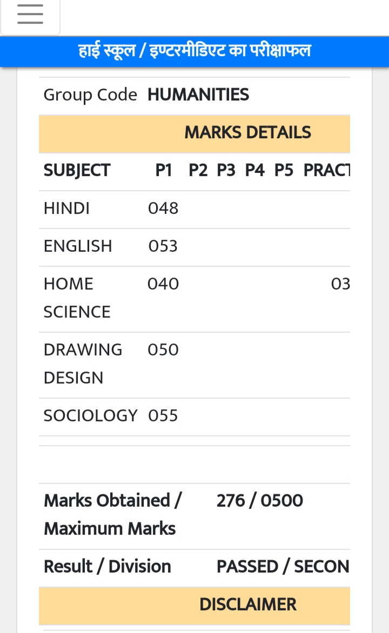
Task: Click the blue Hindi results page header
Action: pos(194,51)
